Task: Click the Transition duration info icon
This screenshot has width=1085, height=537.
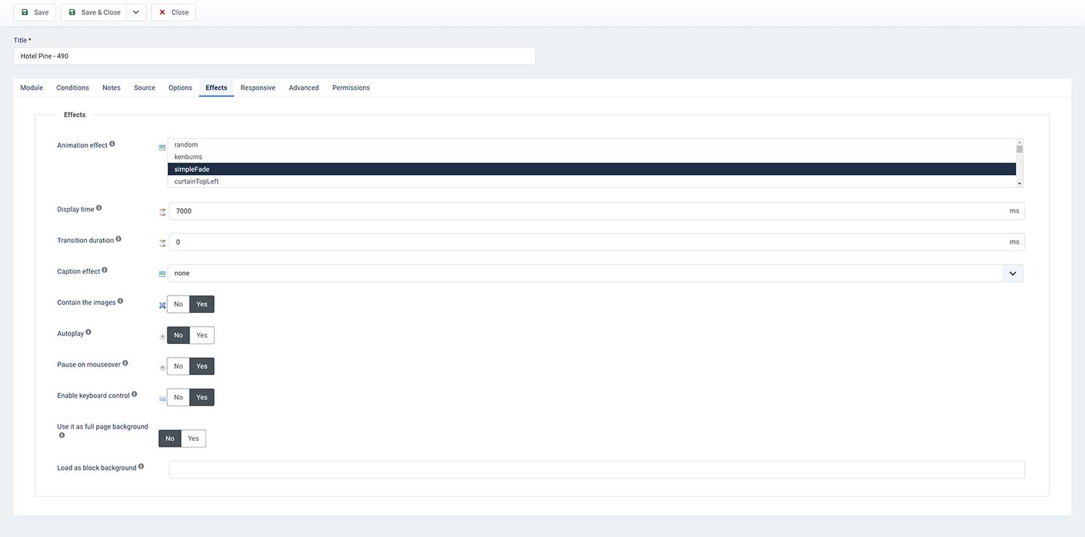Action: tap(119, 239)
